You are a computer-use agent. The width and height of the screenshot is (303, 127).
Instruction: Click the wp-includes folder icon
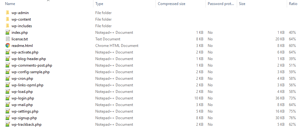click(x=7, y=26)
